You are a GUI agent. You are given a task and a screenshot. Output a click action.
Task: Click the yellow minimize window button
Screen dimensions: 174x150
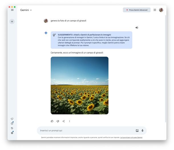12,7
